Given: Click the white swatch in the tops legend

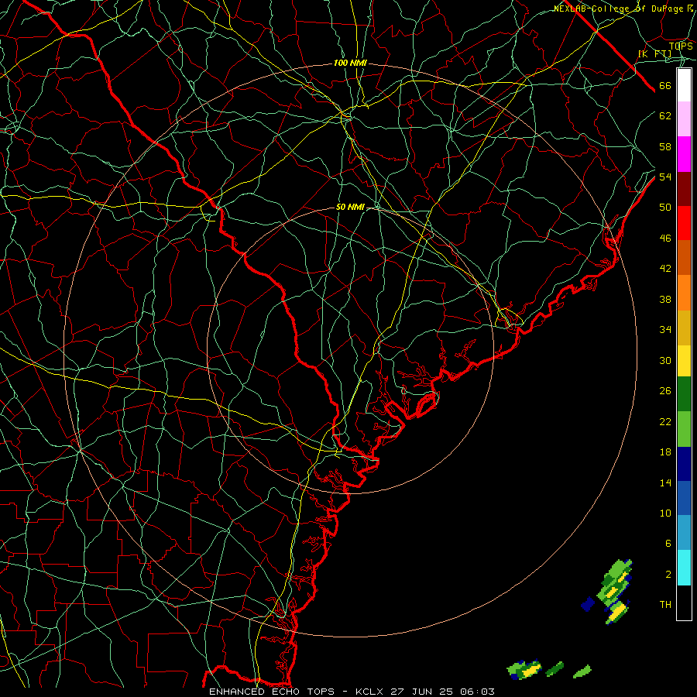Looking at the screenshot, I should pyautogui.click(x=684, y=85).
